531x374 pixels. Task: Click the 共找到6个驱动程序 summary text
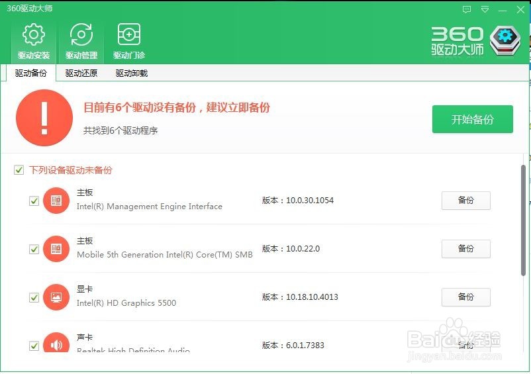click(121, 130)
